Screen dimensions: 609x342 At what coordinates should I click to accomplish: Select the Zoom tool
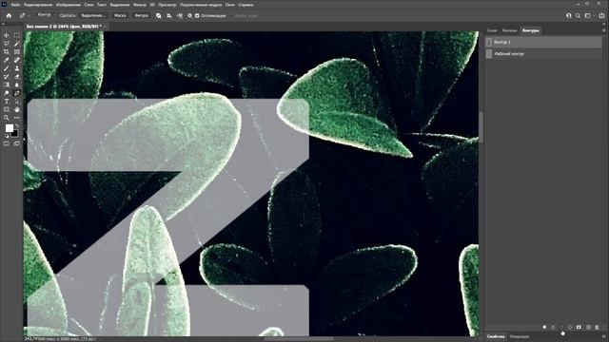7,118
